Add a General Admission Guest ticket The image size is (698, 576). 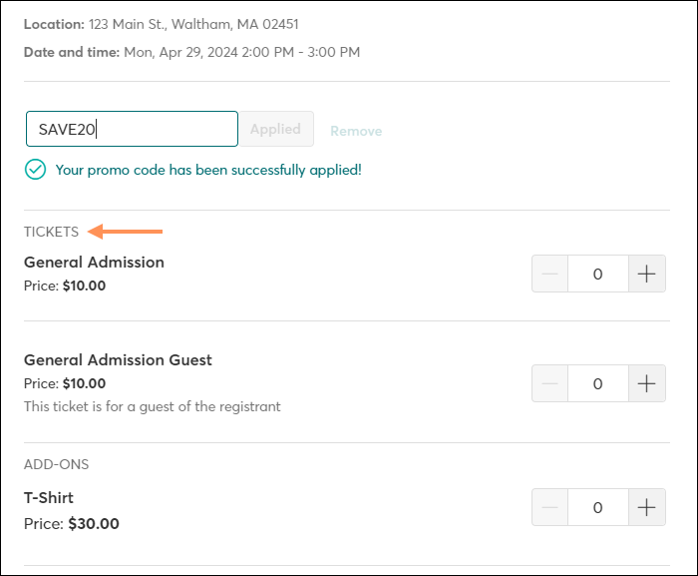point(647,383)
